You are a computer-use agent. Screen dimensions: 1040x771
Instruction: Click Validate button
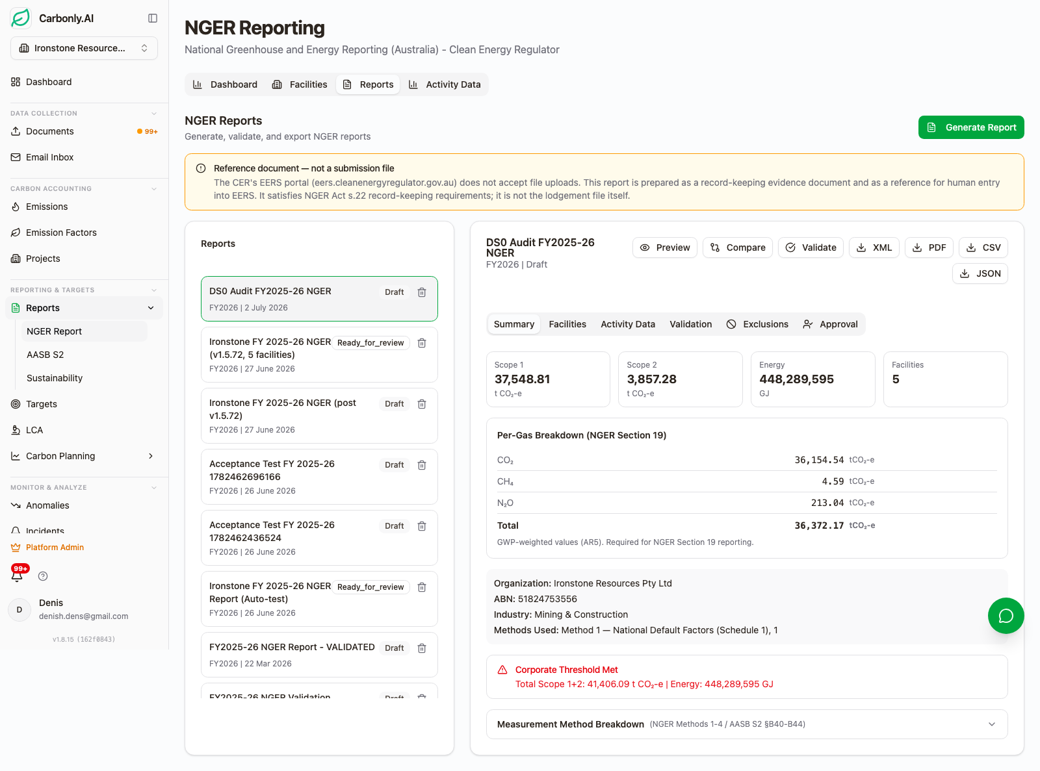[x=811, y=247]
